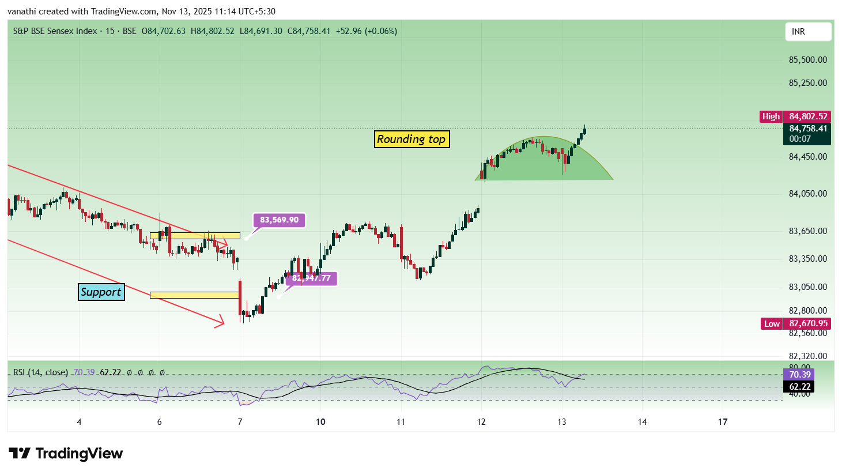
Task: Click the 85,250.00 price axis level
Action: 808,83
